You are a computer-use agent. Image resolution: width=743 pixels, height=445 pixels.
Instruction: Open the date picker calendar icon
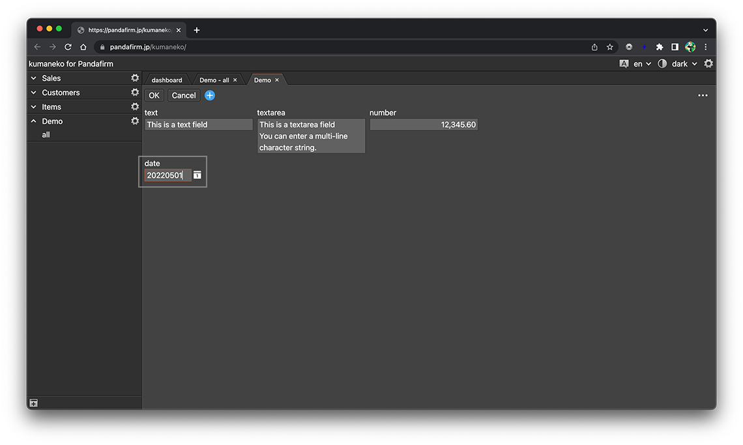coord(197,175)
